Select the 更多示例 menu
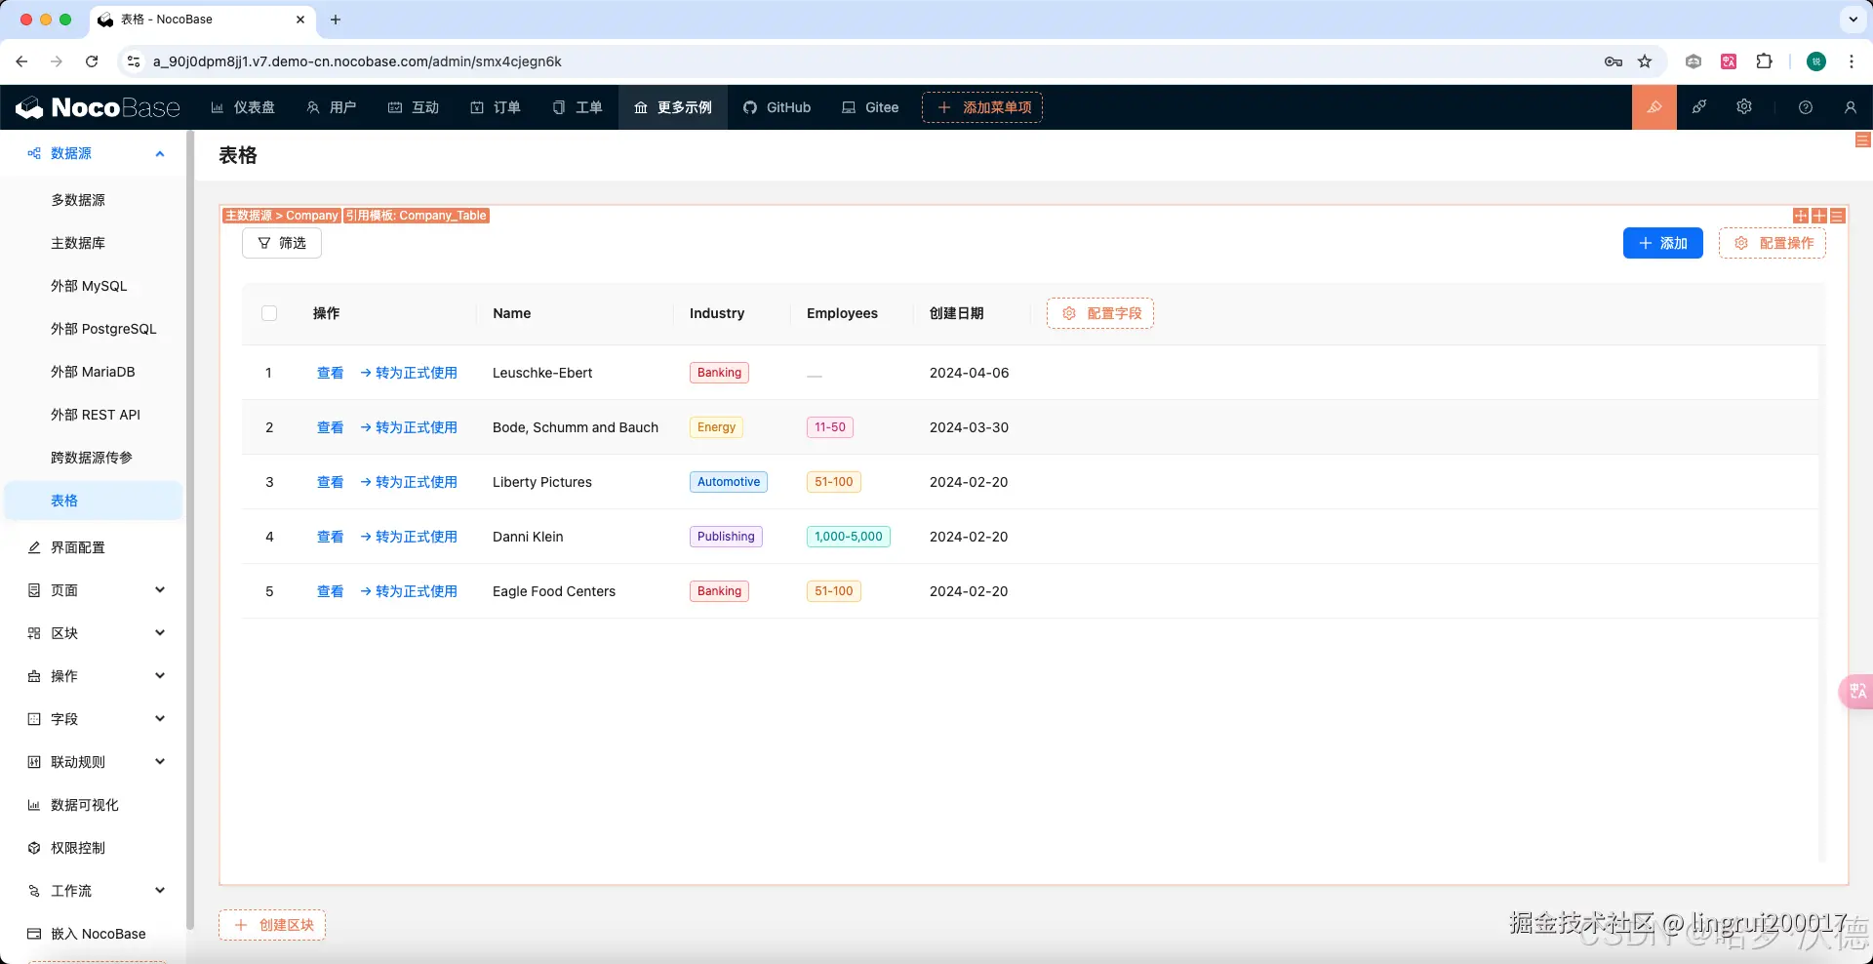1873x964 pixels. (x=673, y=107)
